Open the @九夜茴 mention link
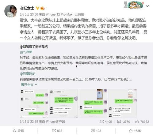 [x=26, y=52]
